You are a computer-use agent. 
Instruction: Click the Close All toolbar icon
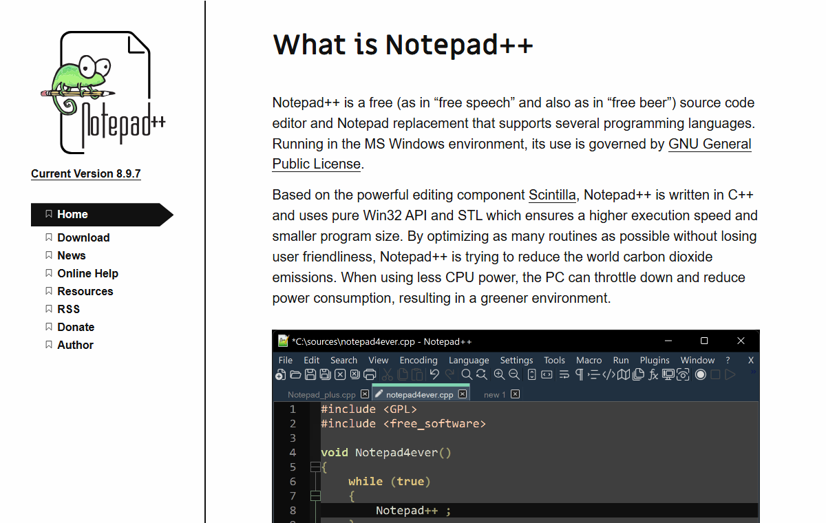coord(354,374)
